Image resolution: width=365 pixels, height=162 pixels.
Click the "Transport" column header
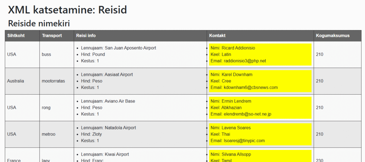(52, 35)
